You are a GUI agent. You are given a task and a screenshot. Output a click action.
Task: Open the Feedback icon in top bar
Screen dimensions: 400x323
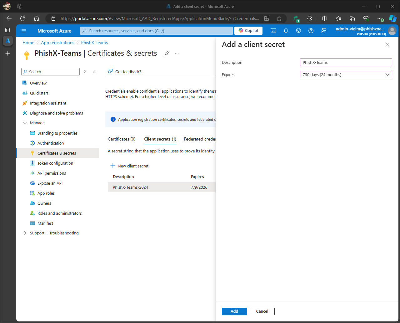coord(323,31)
